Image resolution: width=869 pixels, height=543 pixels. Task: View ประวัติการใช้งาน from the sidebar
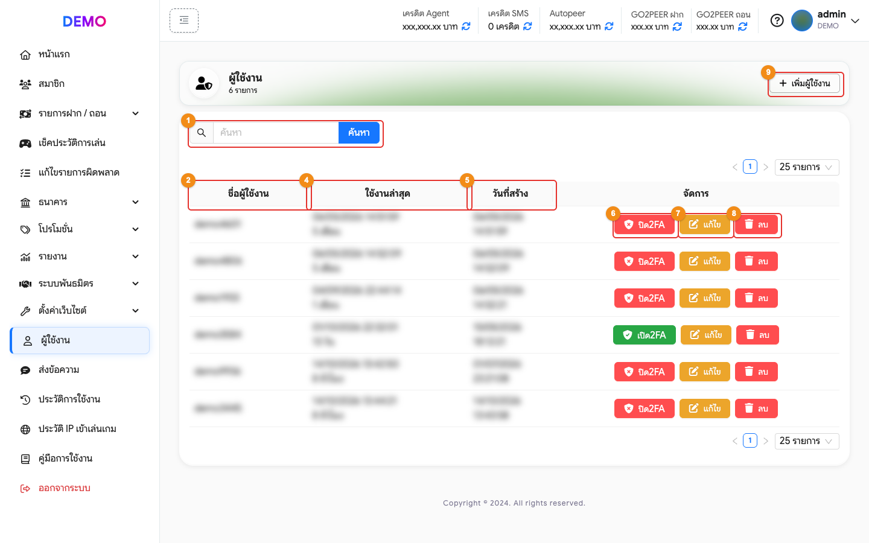[80, 399]
